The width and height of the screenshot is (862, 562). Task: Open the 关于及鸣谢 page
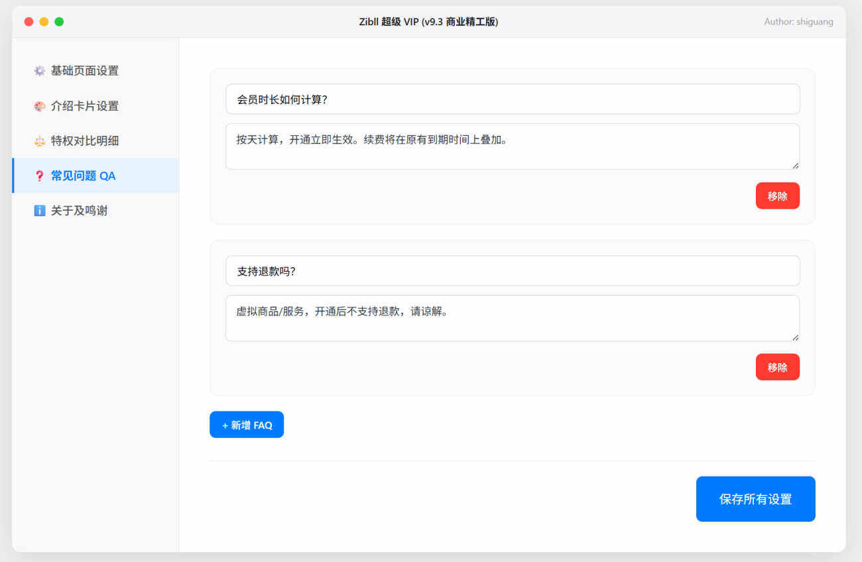[x=80, y=211]
